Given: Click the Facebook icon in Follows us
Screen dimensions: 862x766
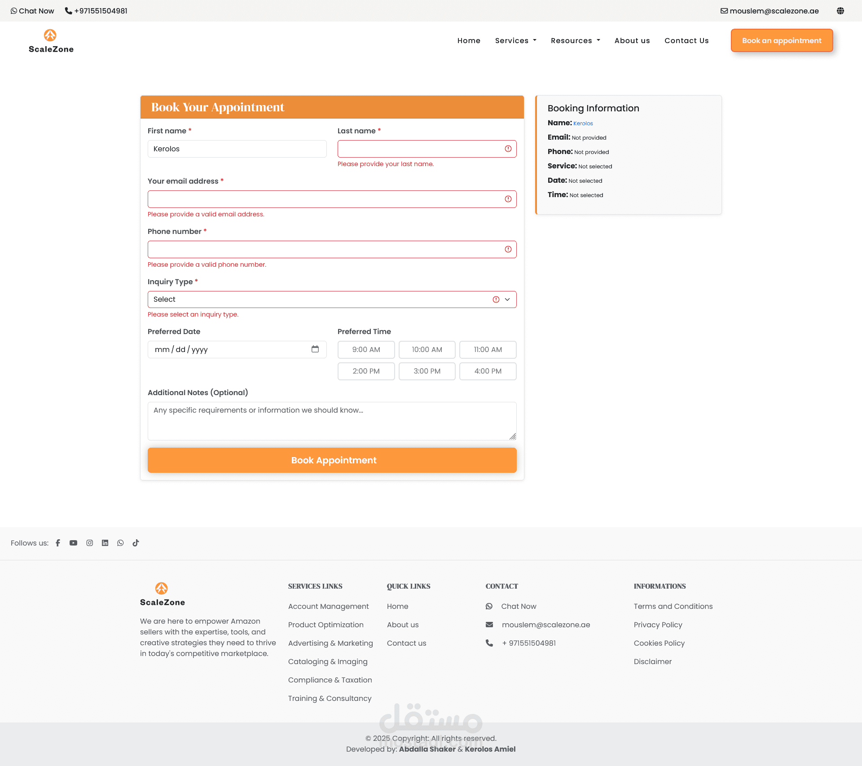Looking at the screenshot, I should pyautogui.click(x=58, y=543).
